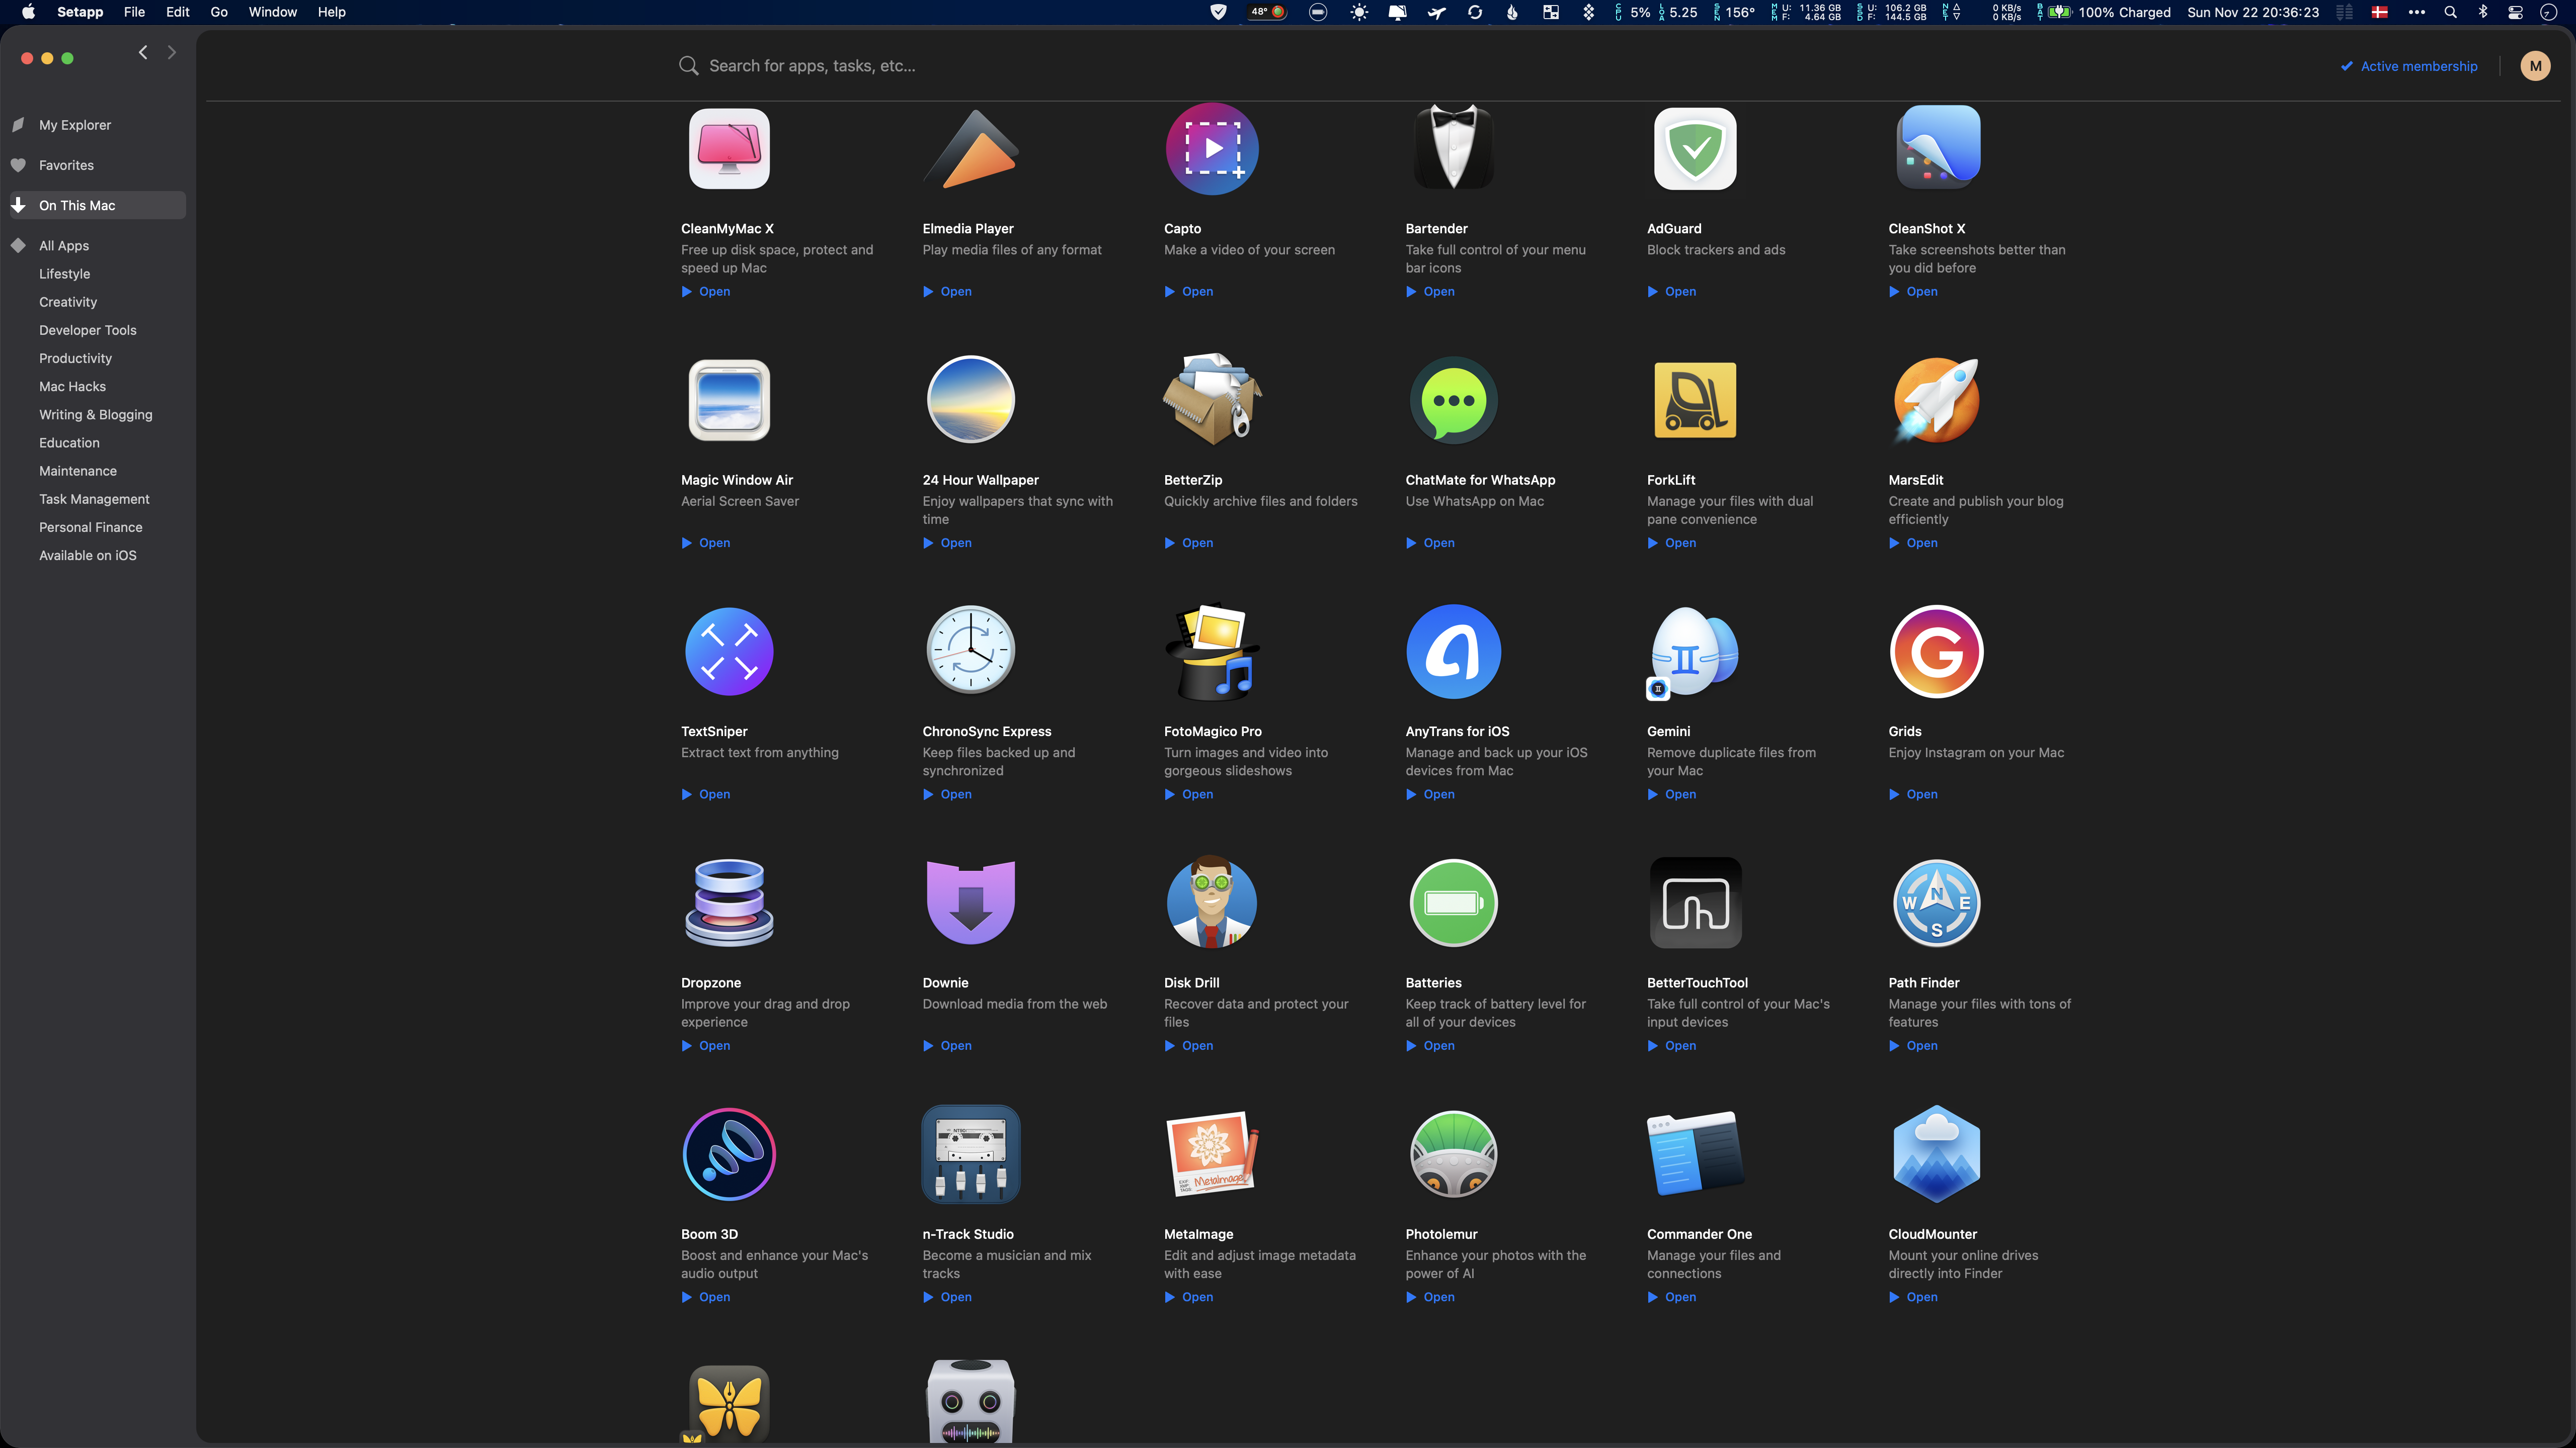Click the ForkLift app icon
The width and height of the screenshot is (2576, 1448).
(1695, 400)
